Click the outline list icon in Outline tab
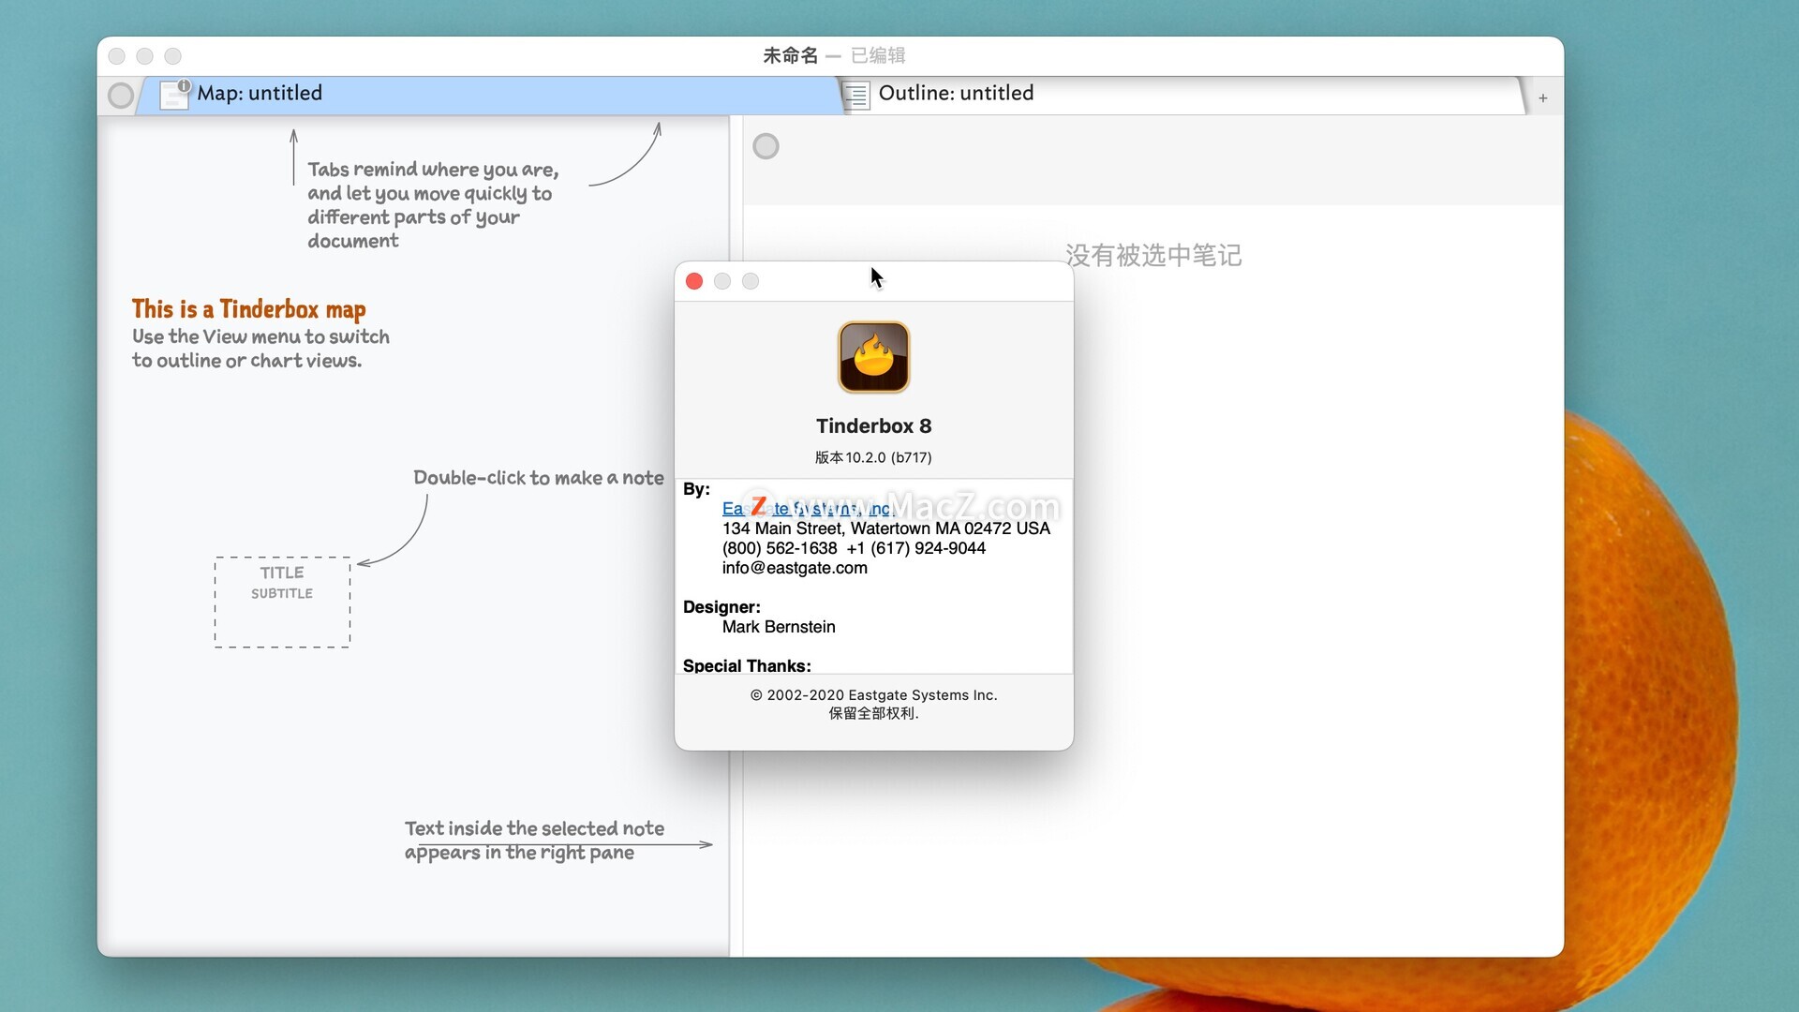 (x=855, y=96)
